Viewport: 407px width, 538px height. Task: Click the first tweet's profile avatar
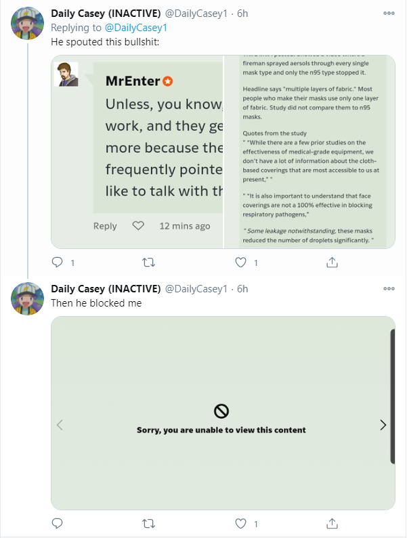pyautogui.click(x=28, y=24)
